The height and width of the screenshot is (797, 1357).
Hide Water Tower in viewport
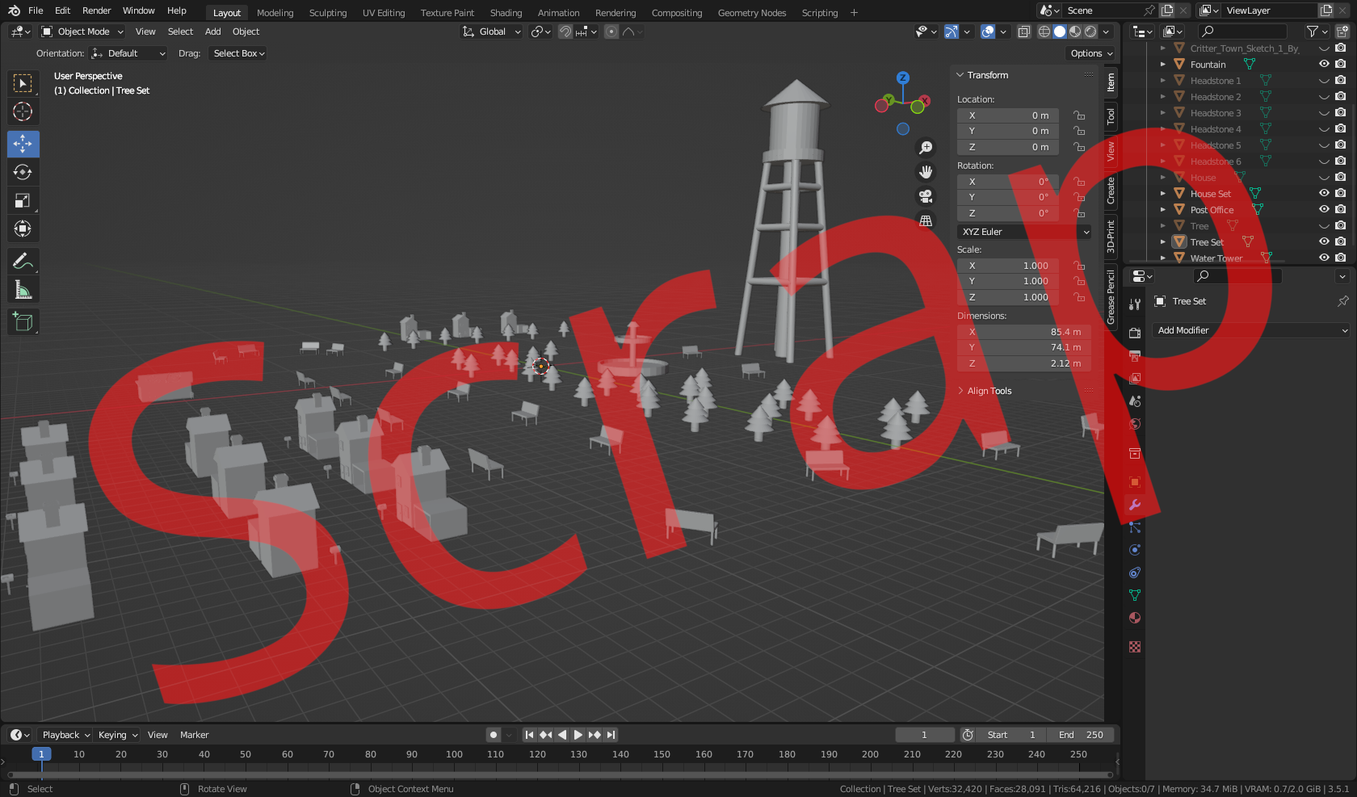tap(1324, 258)
